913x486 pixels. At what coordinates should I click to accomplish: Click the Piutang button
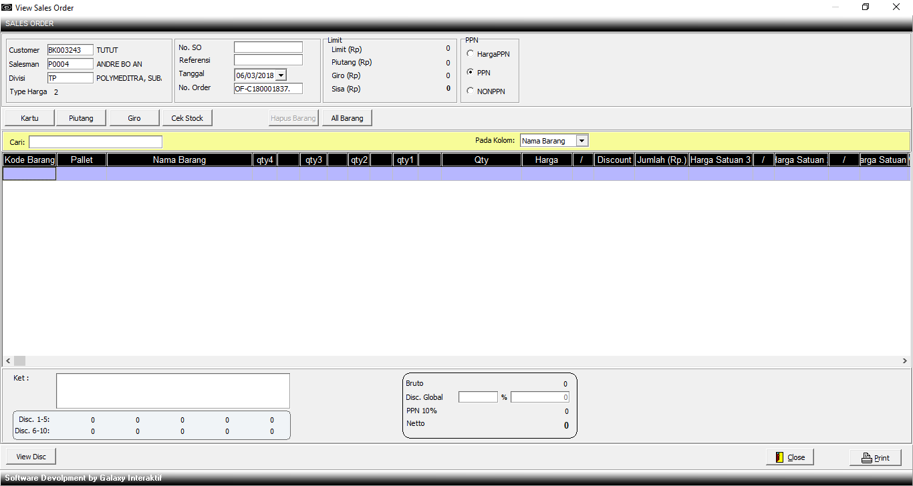point(81,118)
